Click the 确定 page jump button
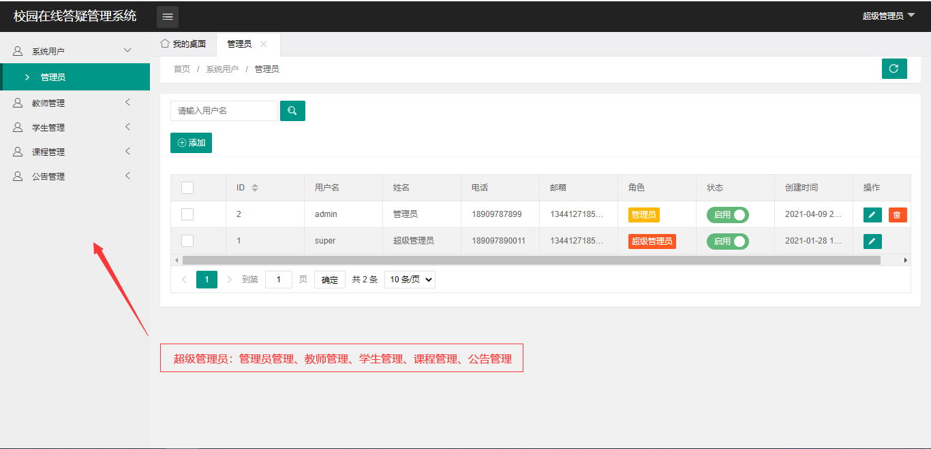931x449 pixels. pyautogui.click(x=329, y=280)
